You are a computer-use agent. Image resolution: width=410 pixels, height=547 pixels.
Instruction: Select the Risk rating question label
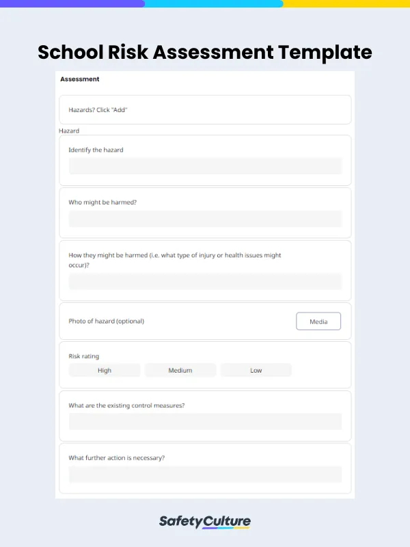(84, 356)
